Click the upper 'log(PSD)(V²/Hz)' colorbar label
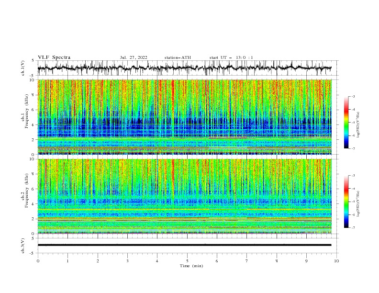The width and height of the screenshot is (379, 293). coord(358,124)
